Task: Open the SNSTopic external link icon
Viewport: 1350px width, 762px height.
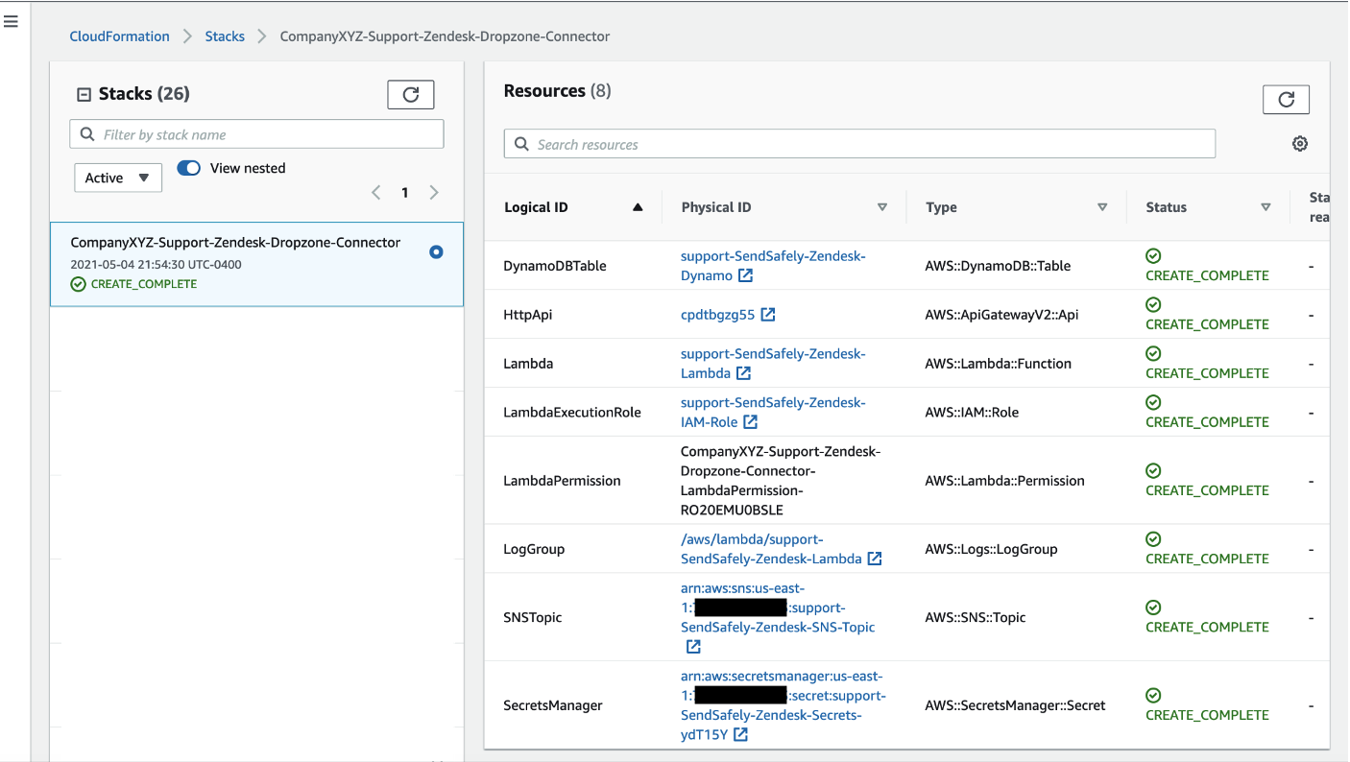Action: [x=693, y=646]
